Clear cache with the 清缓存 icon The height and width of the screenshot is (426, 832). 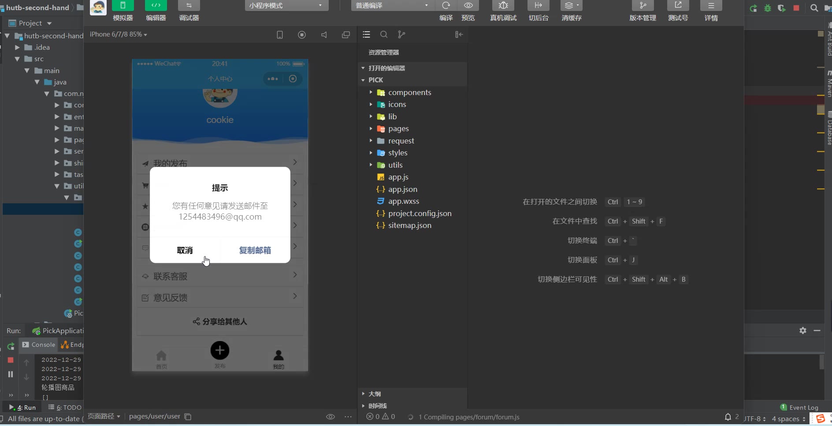click(x=572, y=6)
